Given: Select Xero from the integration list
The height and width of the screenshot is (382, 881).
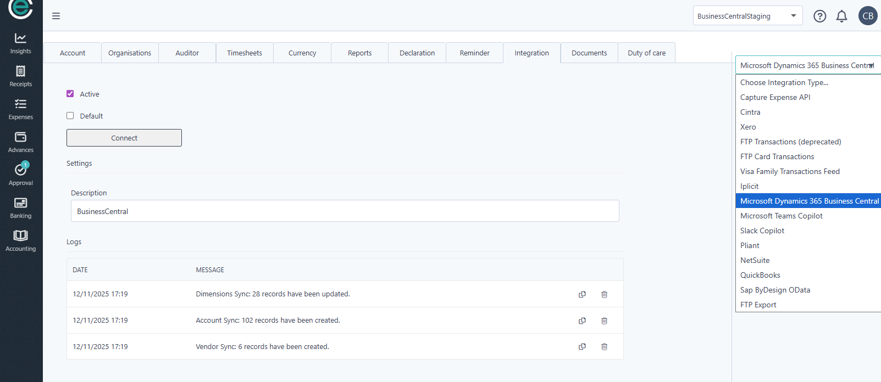Looking at the screenshot, I should point(808,127).
